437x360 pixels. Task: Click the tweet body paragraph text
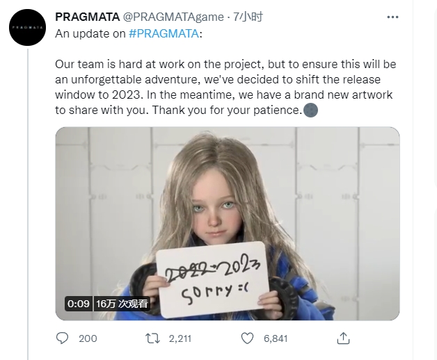coord(223,86)
